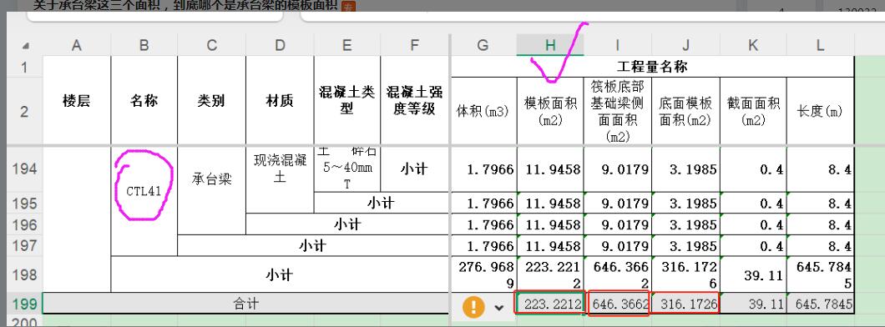
Task: Select column I header
Action: click(618, 45)
